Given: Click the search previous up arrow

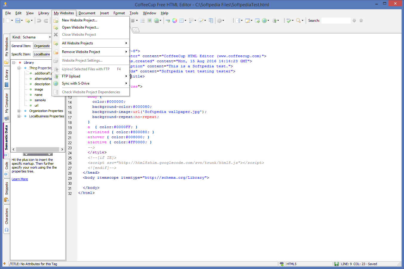Looking at the screenshot, I should [361, 21].
